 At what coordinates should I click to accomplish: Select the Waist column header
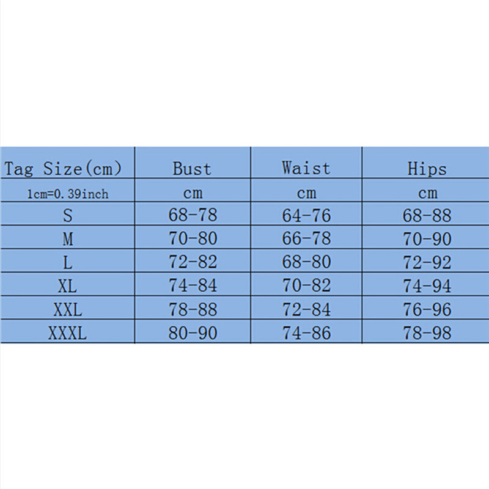(x=306, y=168)
